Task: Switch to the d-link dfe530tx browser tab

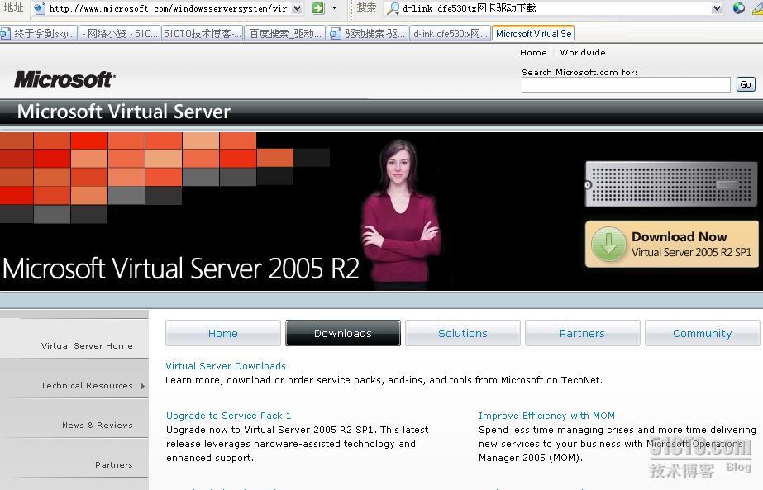Action: tap(450, 34)
